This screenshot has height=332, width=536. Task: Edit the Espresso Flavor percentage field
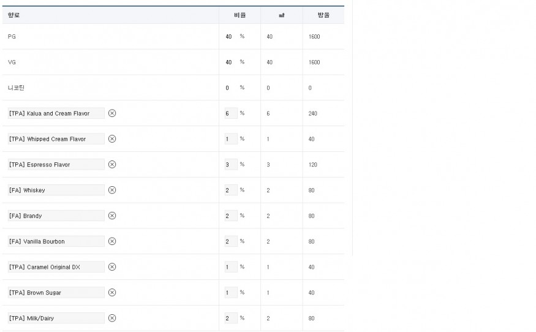pos(230,165)
